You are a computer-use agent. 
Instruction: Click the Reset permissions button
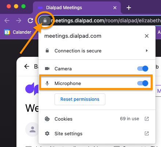click(80, 99)
